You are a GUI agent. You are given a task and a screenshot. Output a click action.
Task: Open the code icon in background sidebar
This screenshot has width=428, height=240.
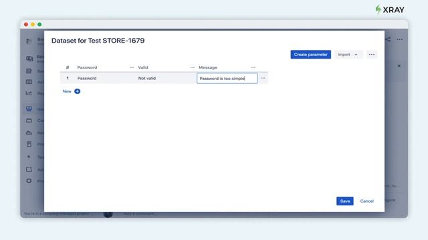tap(29, 120)
